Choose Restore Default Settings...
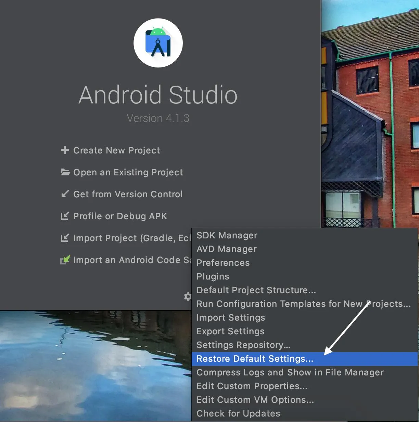419x422 pixels. coord(305,359)
